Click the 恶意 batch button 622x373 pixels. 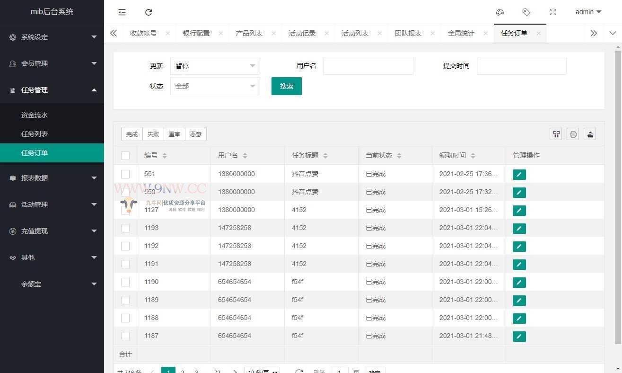pos(196,134)
